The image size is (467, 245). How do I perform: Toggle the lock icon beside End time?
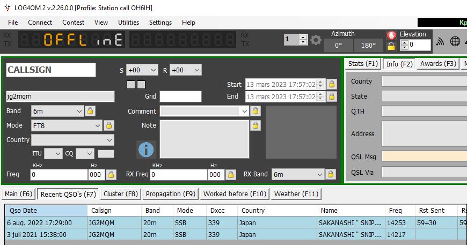tap(332, 96)
